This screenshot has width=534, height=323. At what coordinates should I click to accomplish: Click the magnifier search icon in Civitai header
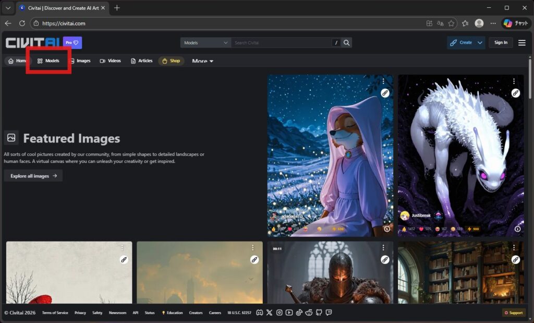pyautogui.click(x=347, y=43)
